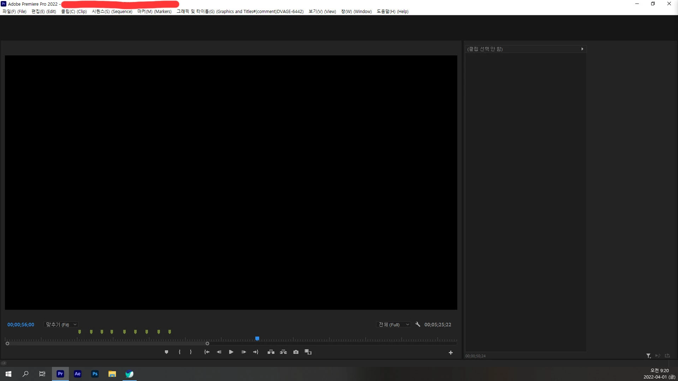This screenshot has height=381, width=678.
Task: Click the blue playhead on time ruler
Action: tap(257, 339)
